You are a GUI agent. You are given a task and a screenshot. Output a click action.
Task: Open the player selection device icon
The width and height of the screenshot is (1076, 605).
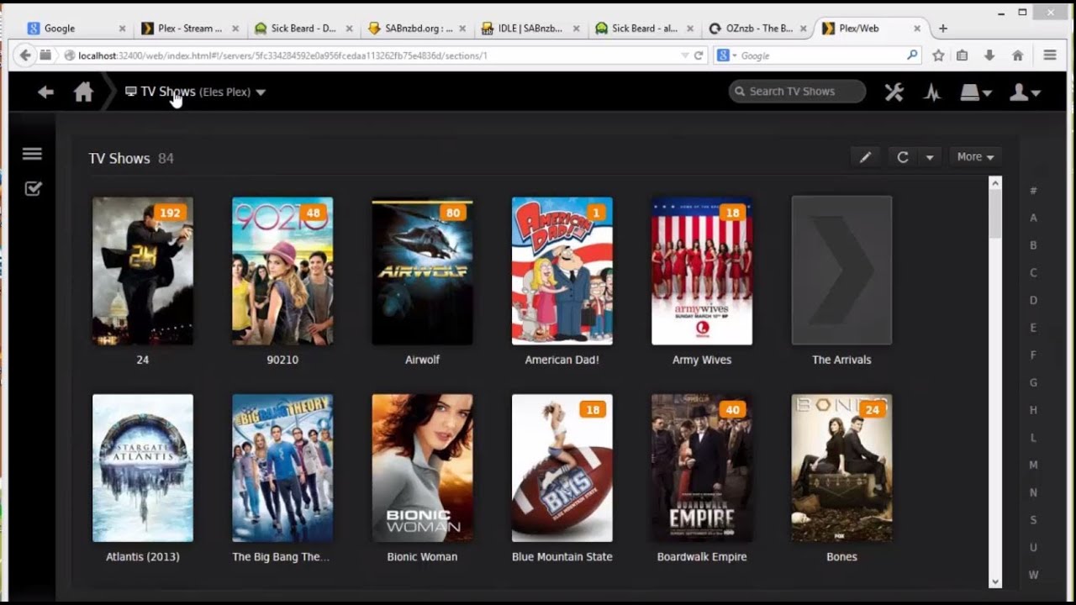[x=976, y=92]
